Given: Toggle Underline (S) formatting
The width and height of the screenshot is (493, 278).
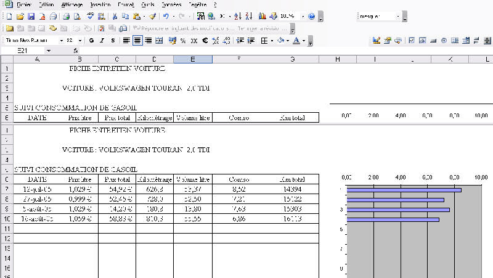Looking at the screenshot, I should tap(113, 41).
